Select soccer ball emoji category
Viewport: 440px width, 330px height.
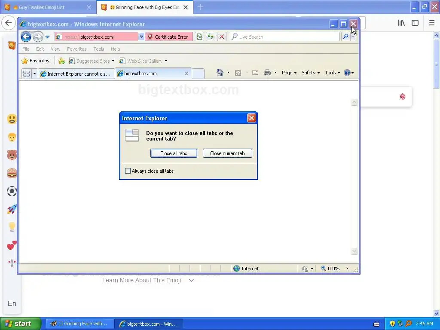pyautogui.click(x=12, y=191)
